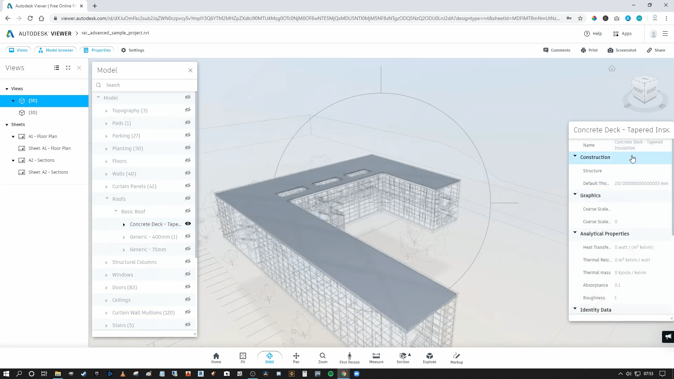
Task: Click the Screenshot button
Action: pos(622,50)
